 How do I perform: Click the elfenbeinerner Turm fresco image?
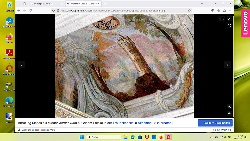tap(124, 66)
